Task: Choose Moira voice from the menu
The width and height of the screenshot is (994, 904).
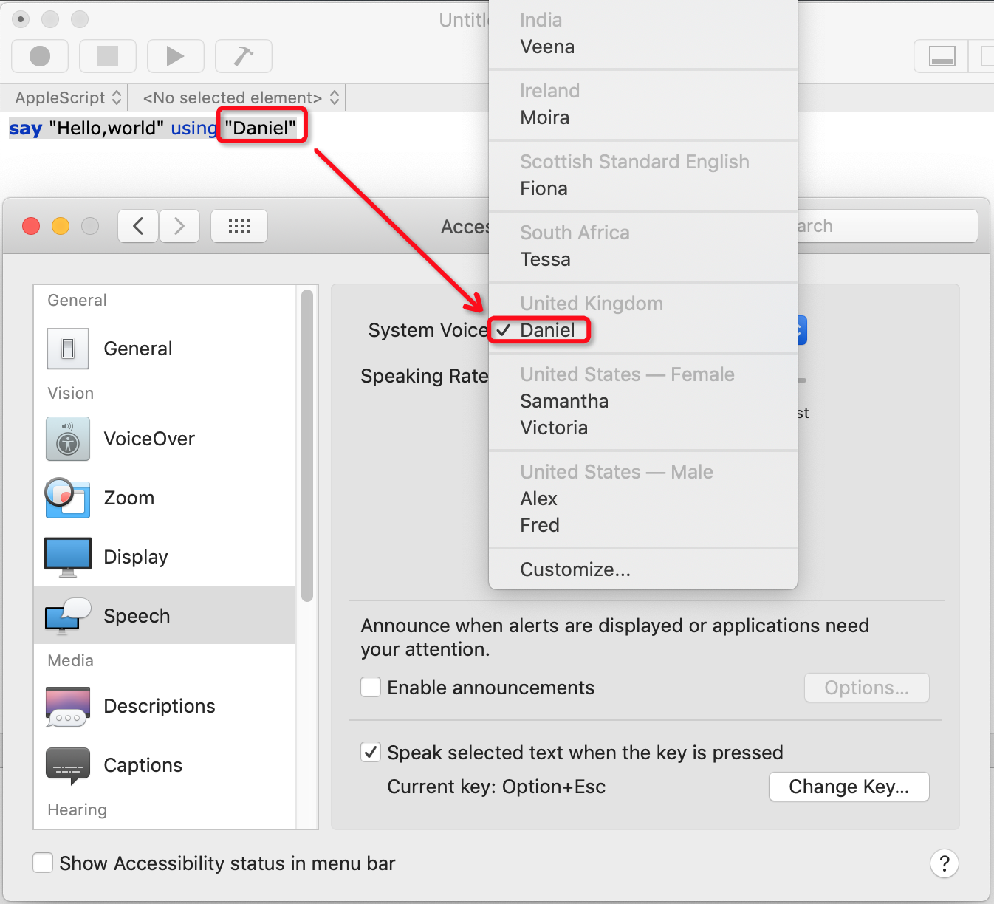Action: [x=642, y=117]
